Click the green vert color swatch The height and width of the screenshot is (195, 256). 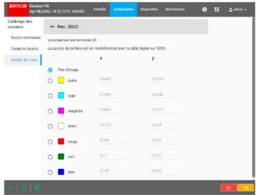pyautogui.click(x=61, y=157)
